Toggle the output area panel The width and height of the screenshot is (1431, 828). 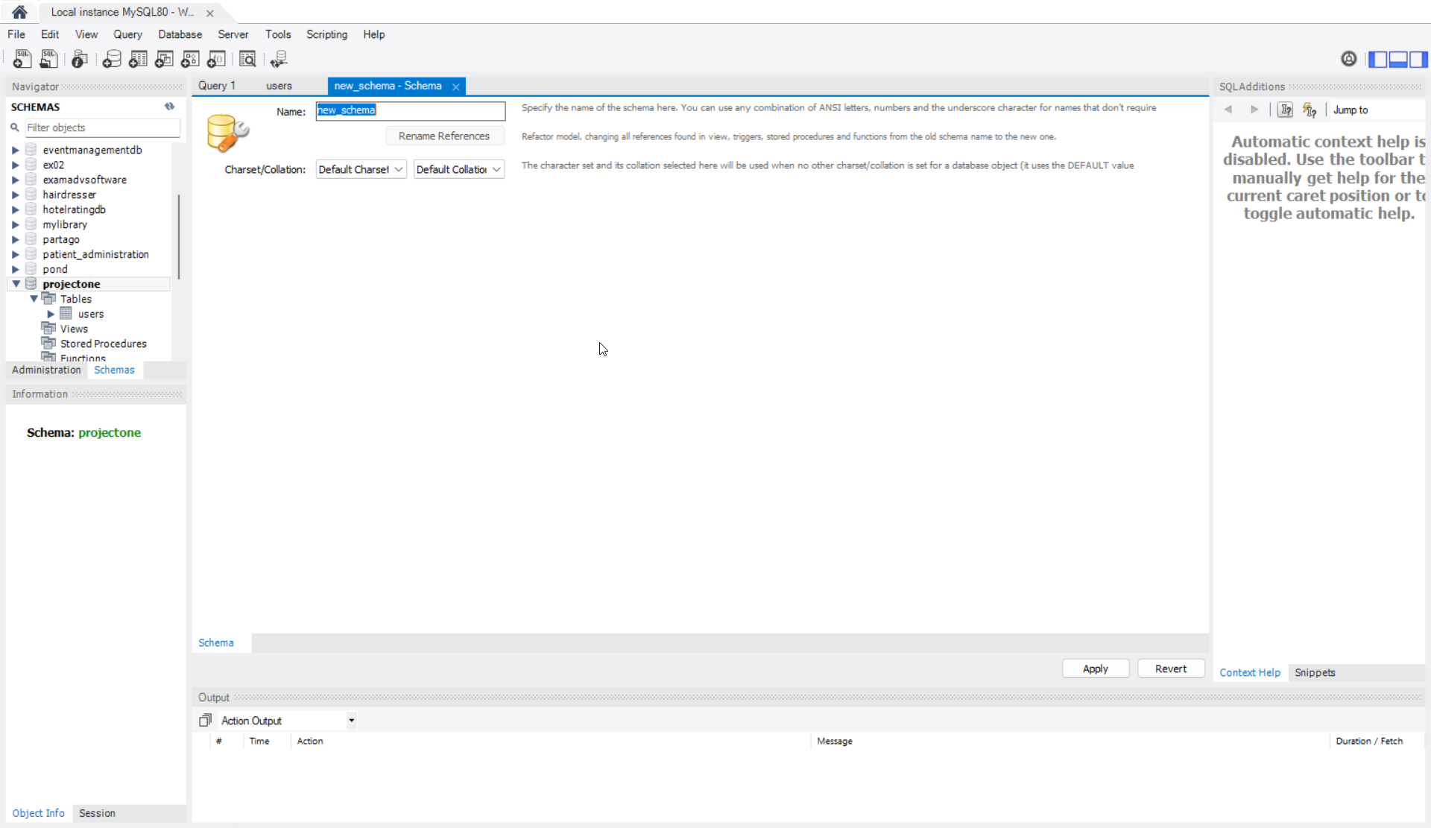pyautogui.click(x=1399, y=59)
